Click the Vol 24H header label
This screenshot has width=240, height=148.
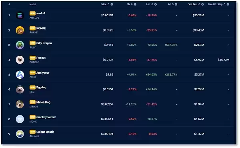[x=193, y=4]
